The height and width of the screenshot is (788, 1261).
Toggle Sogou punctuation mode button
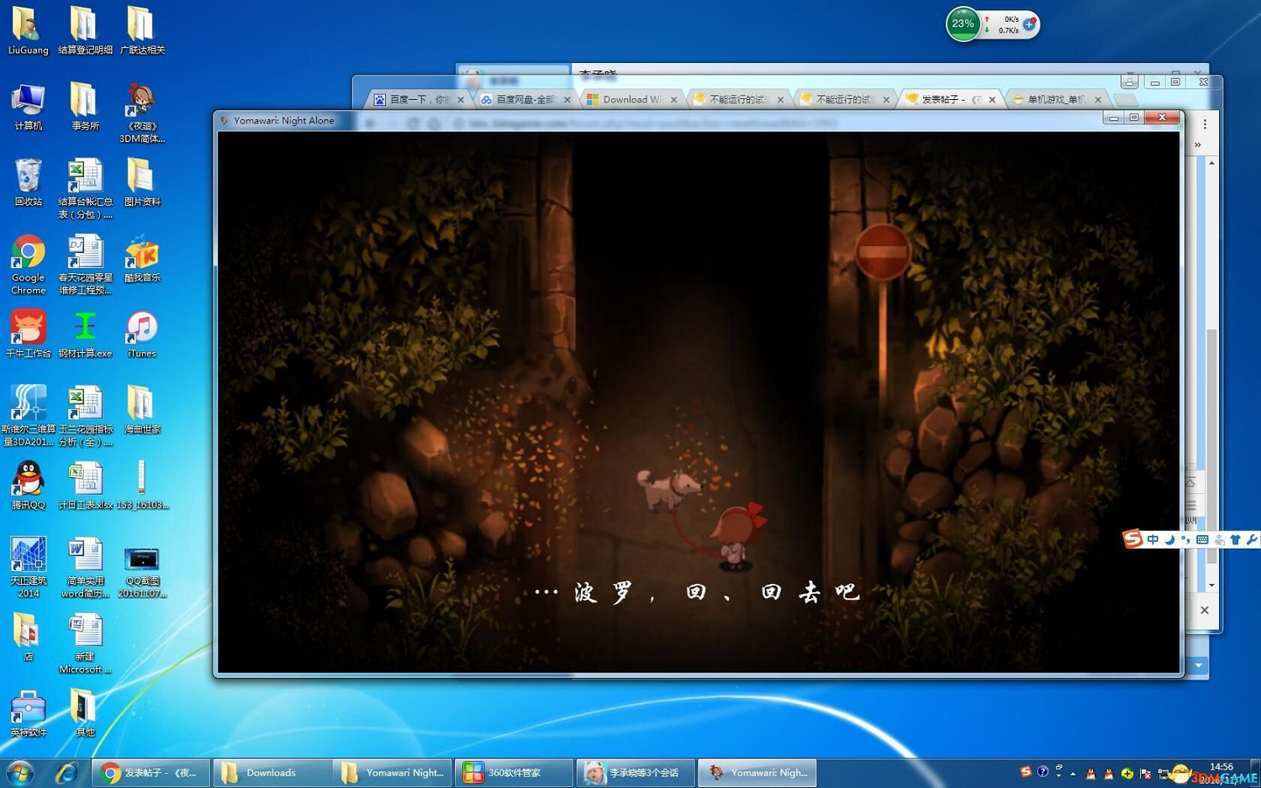coord(1185,539)
